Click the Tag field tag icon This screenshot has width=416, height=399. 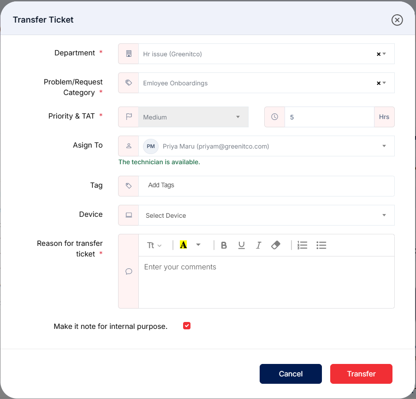tap(129, 186)
